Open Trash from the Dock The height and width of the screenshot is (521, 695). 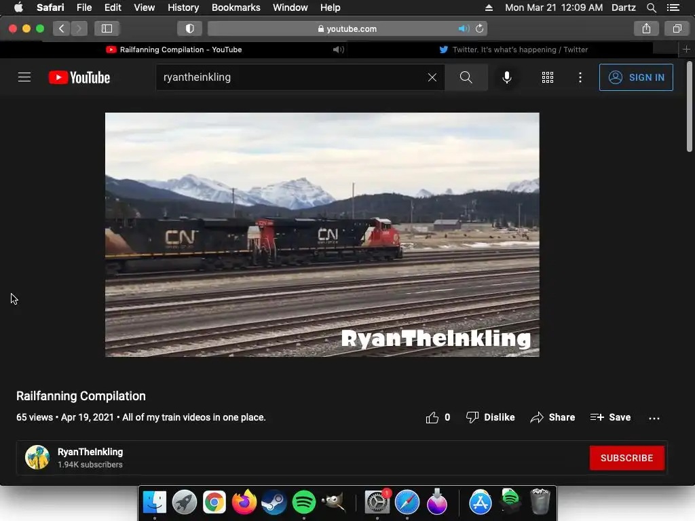tap(540, 501)
